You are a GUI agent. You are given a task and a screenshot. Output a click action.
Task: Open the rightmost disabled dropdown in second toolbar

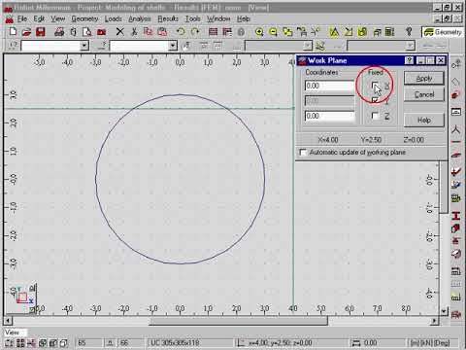click(x=411, y=46)
